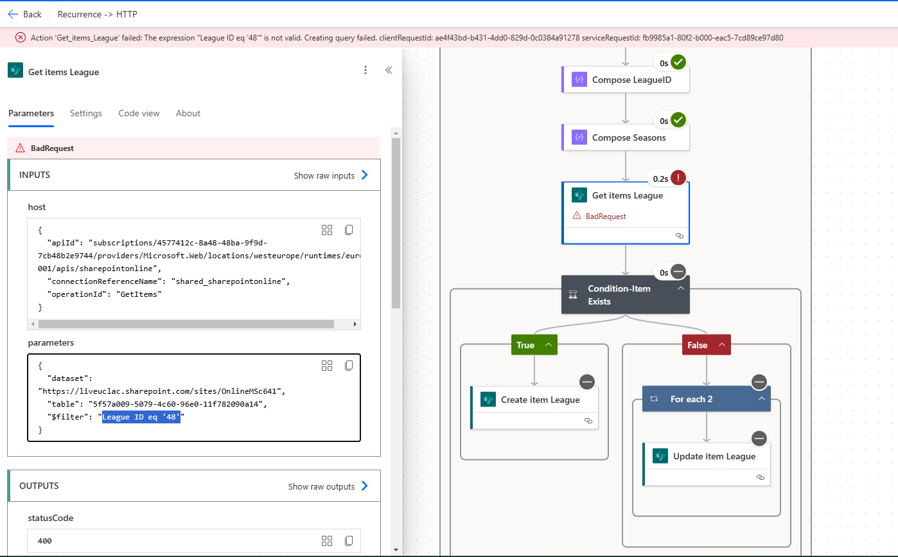This screenshot has width=898, height=557.
Task: Click green success check on Compose LeagueID
Action: point(679,63)
